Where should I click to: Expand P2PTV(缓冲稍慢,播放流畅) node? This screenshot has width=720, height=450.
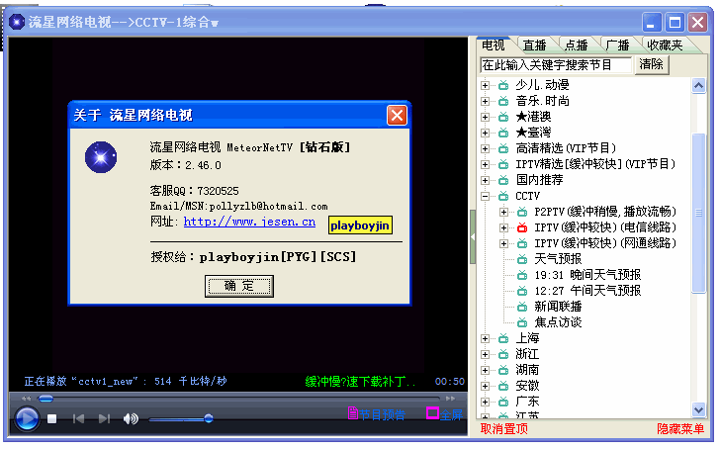pyautogui.click(x=503, y=212)
